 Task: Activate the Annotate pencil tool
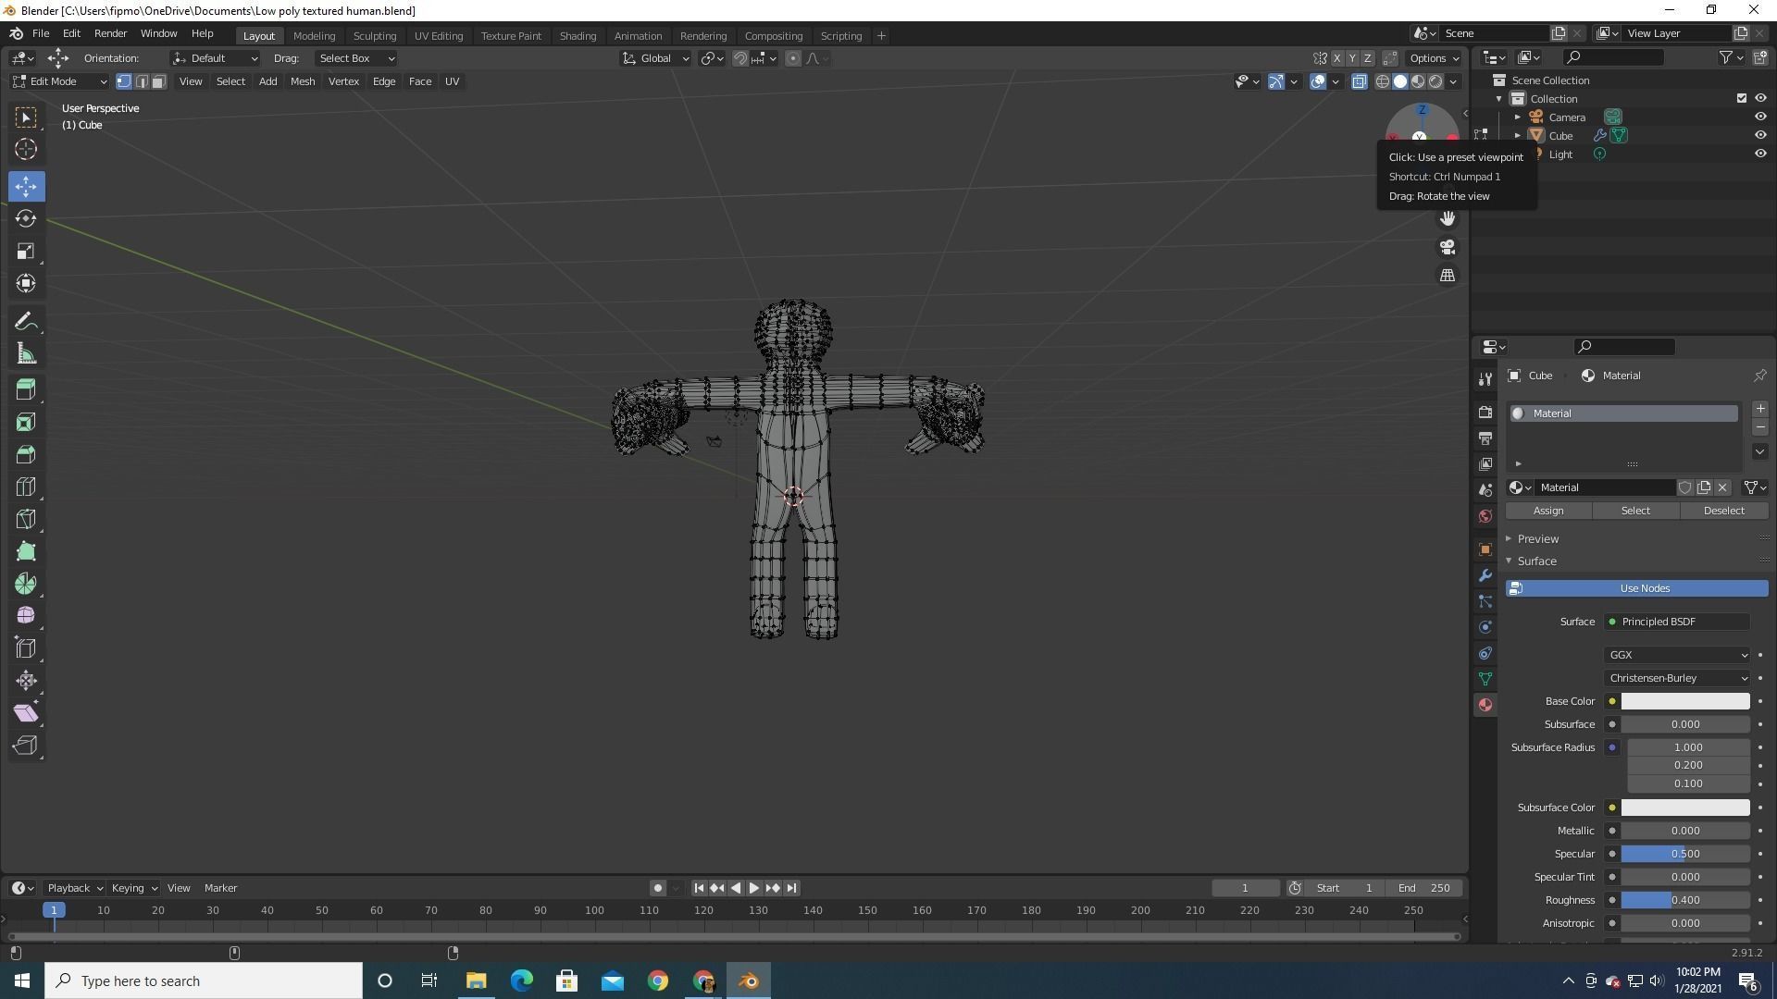26,322
